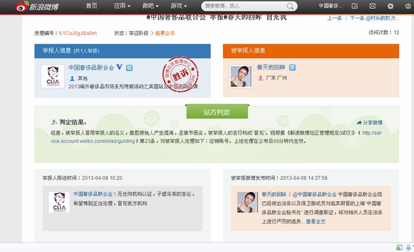Open the messages envelope icon
The image size is (414, 252).
click(x=372, y=6)
